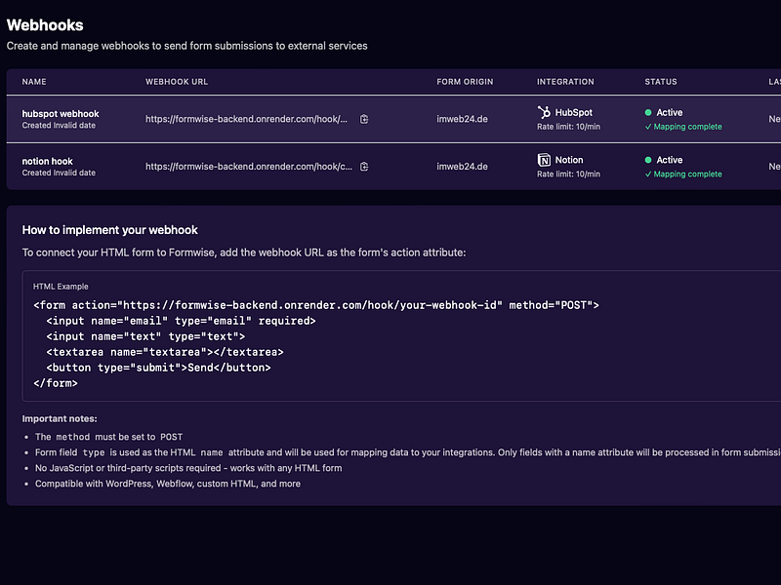Click Mapping complete text in notion hook row
This screenshot has height=585, width=781.
point(687,175)
